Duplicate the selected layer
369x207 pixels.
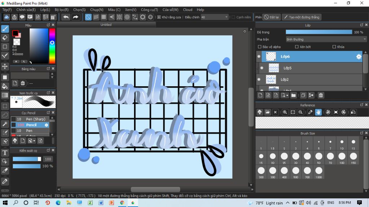pyautogui.click(x=303, y=95)
